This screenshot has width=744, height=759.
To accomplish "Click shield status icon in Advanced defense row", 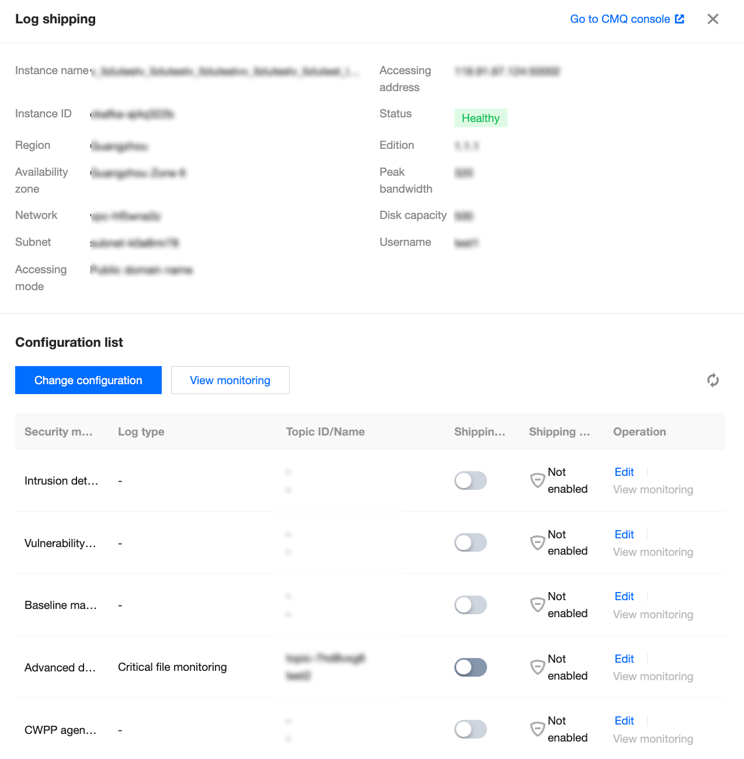I will click(x=537, y=667).
